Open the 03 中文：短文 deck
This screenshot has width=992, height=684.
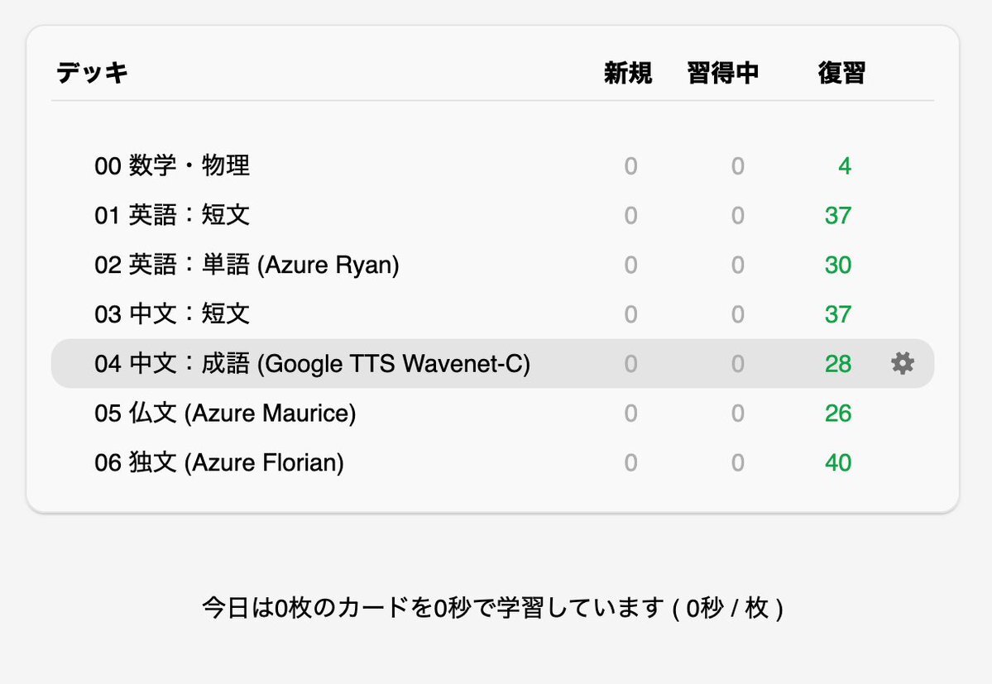pos(172,314)
